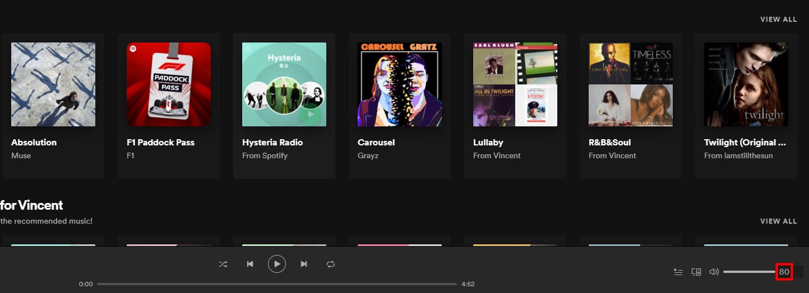The width and height of the screenshot is (809, 293).
Task: Click the R&B&Soul title text
Action: 610,143
